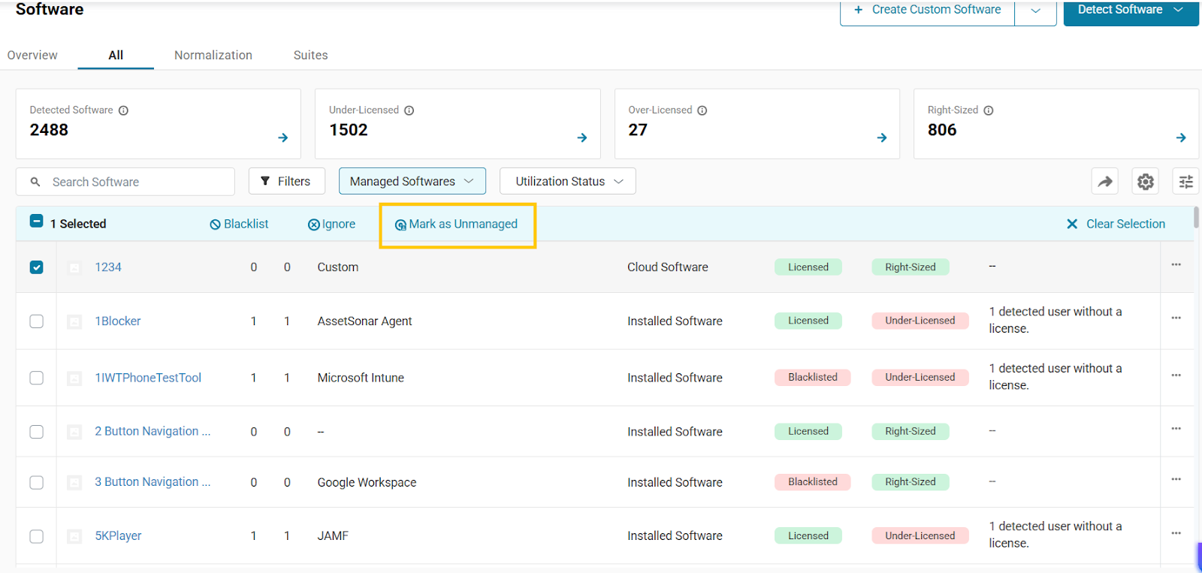Viewport: 1202px width, 573px height.
Task: Click info icon beside Right-Sized
Action: click(989, 110)
